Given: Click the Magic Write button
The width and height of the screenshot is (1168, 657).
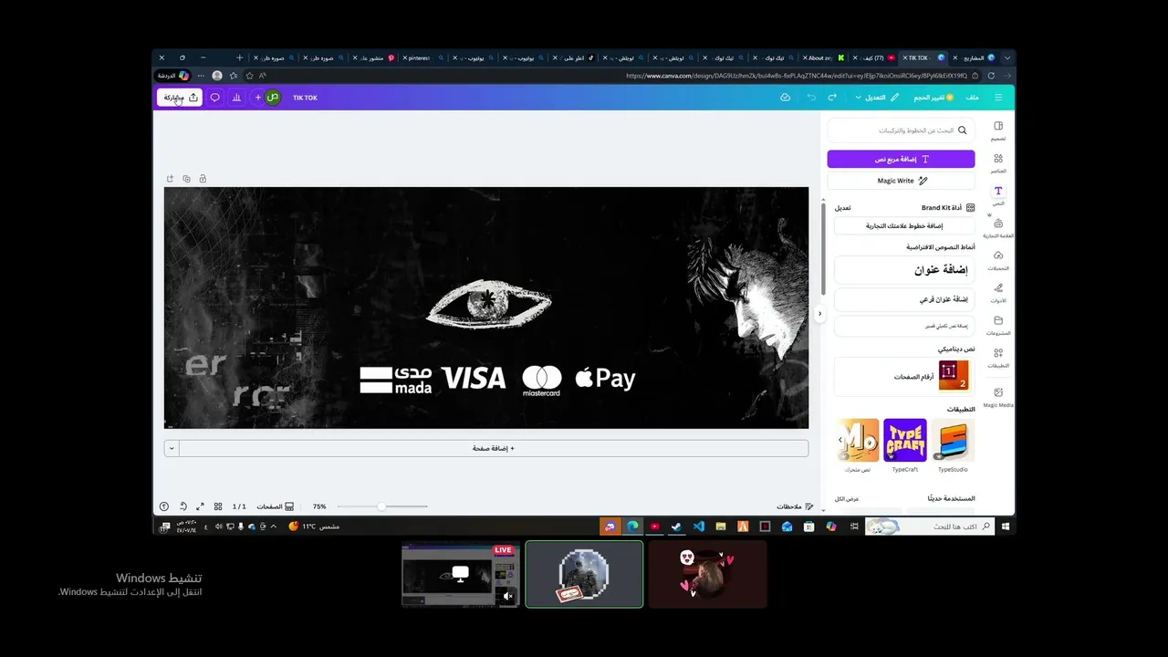Looking at the screenshot, I should click(x=901, y=181).
